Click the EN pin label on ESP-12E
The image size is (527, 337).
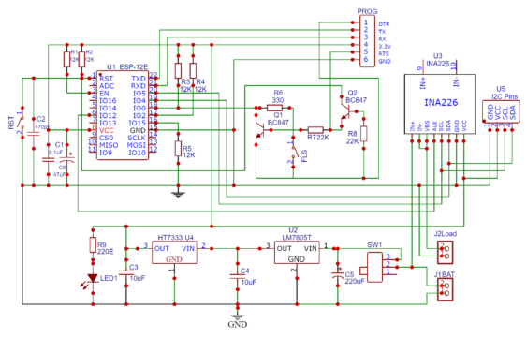point(104,93)
